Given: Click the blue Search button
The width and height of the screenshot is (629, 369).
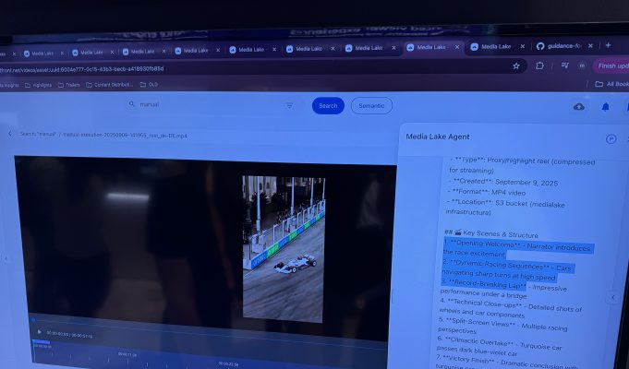Looking at the screenshot, I should [x=328, y=106].
